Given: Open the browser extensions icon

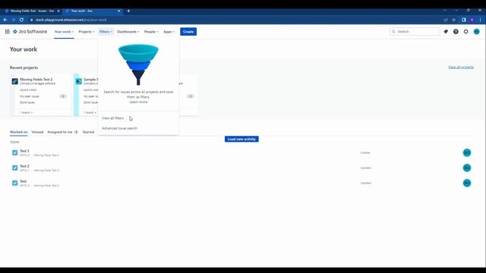Looking at the screenshot, I should 464,20.
